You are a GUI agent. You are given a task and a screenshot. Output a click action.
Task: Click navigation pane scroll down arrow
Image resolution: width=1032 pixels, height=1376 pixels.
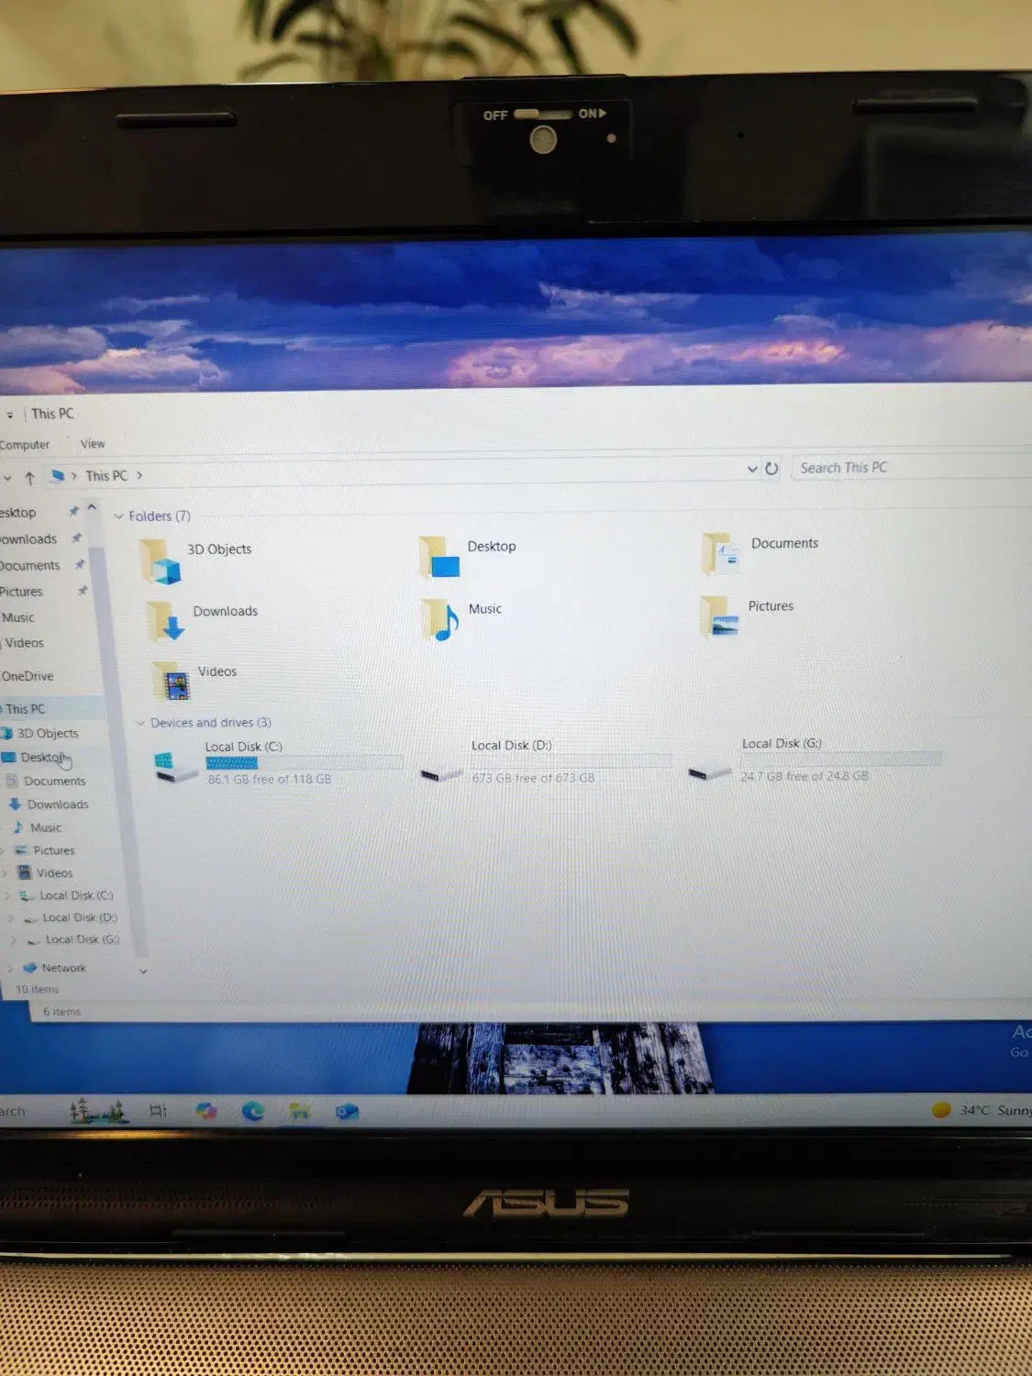143,971
